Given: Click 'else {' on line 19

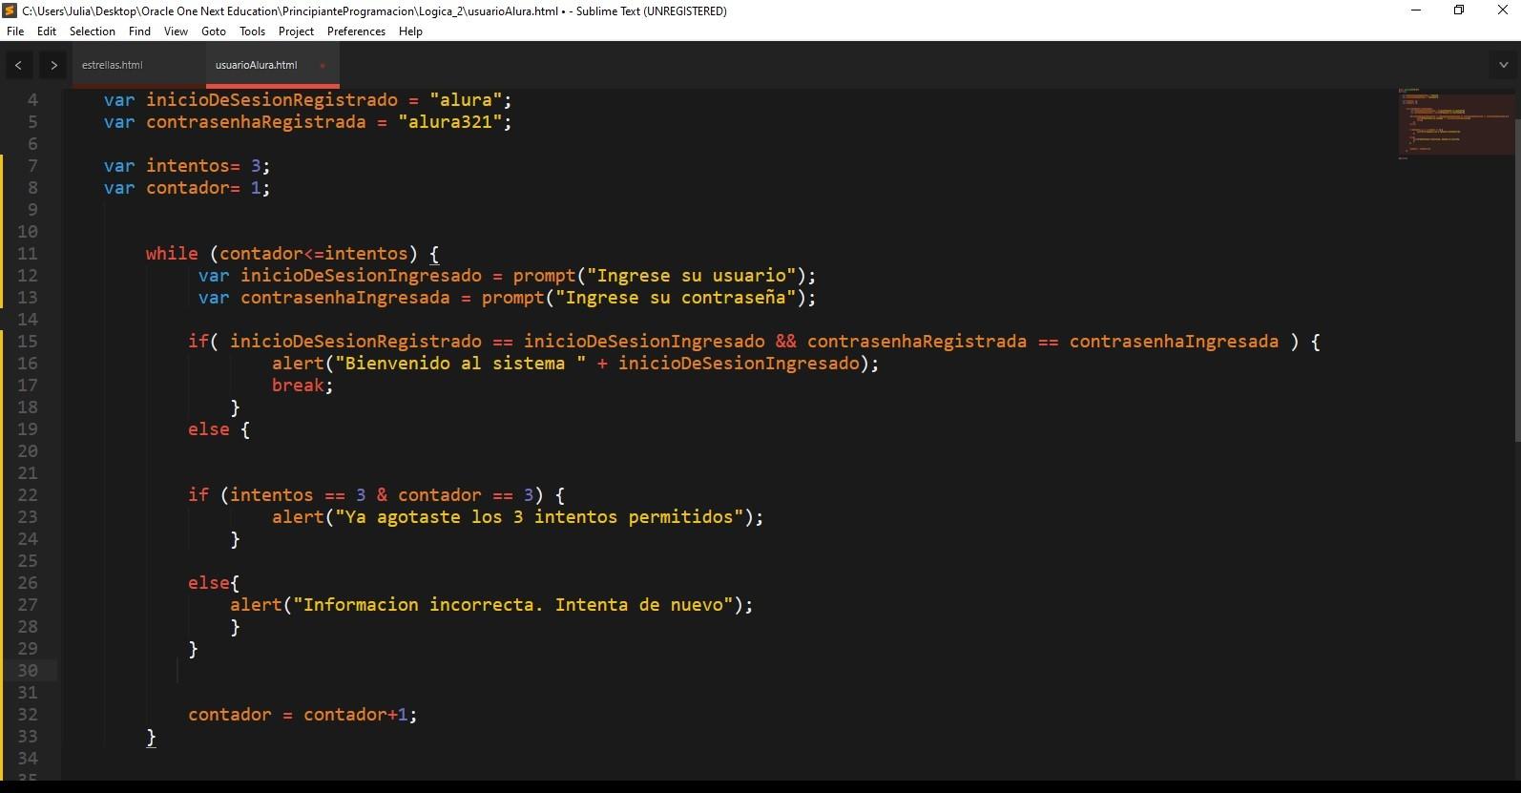Looking at the screenshot, I should pos(219,429).
